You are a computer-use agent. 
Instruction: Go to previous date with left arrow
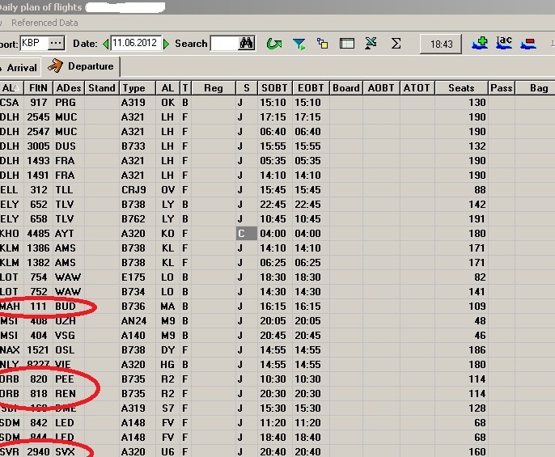pyautogui.click(x=106, y=44)
